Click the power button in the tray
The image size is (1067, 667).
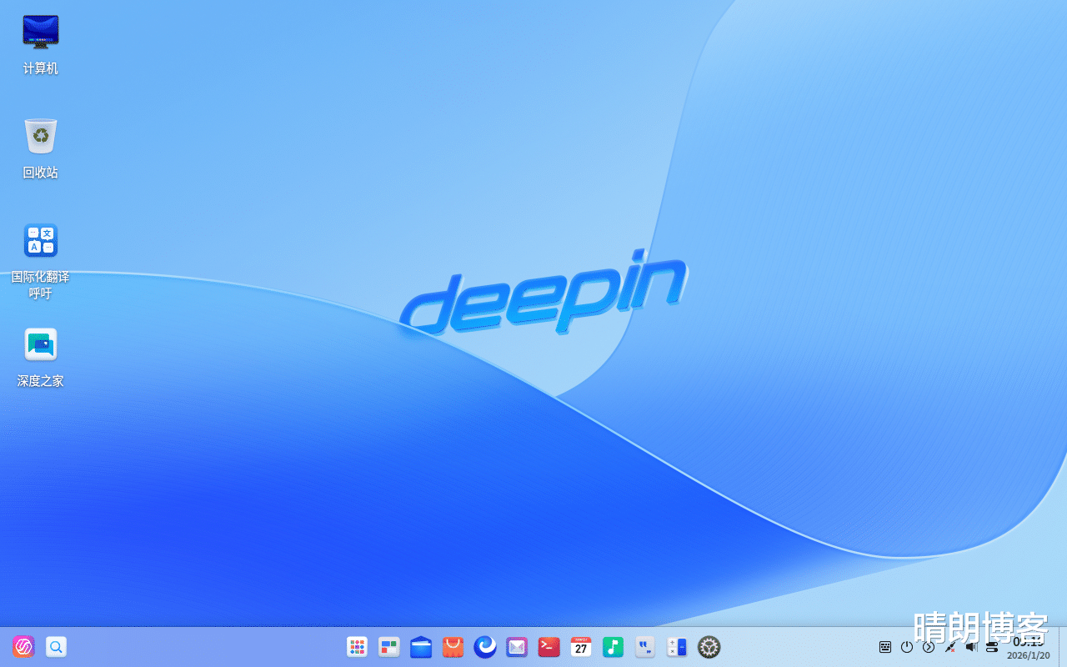pyautogui.click(x=907, y=646)
